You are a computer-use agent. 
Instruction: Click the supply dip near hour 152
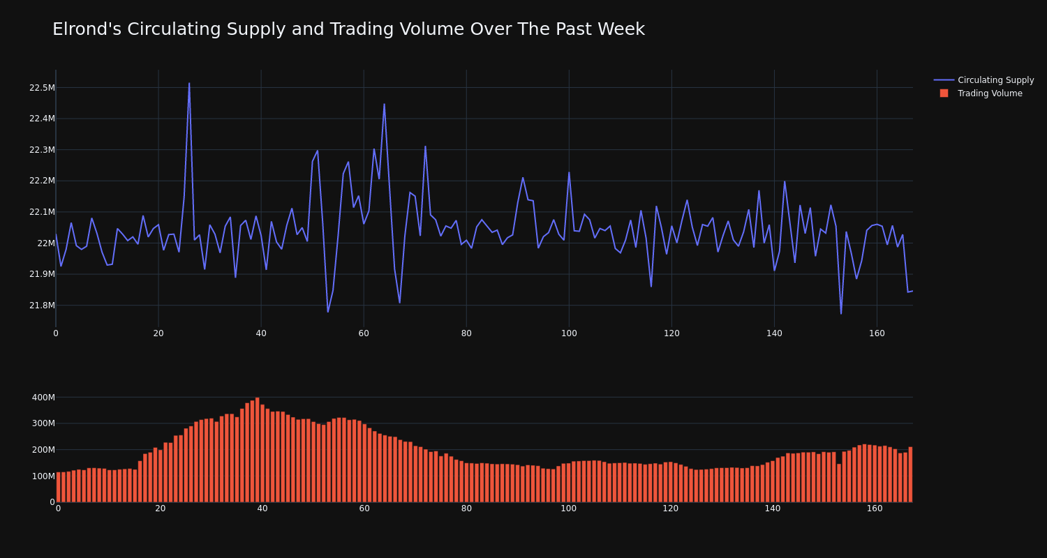pos(841,313)
